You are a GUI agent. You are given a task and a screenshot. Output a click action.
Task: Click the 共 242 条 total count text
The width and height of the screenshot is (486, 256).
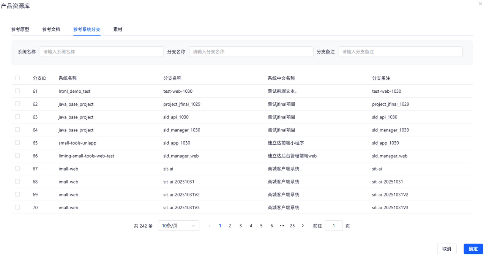143,226
